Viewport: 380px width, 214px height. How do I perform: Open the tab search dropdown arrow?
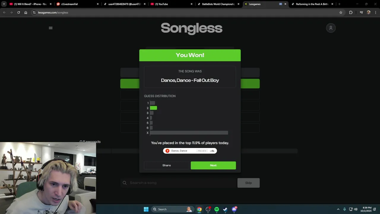[x=4, y=4]
